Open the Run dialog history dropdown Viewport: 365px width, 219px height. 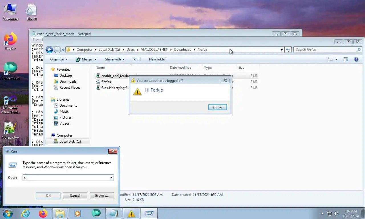tap(111, 178)
